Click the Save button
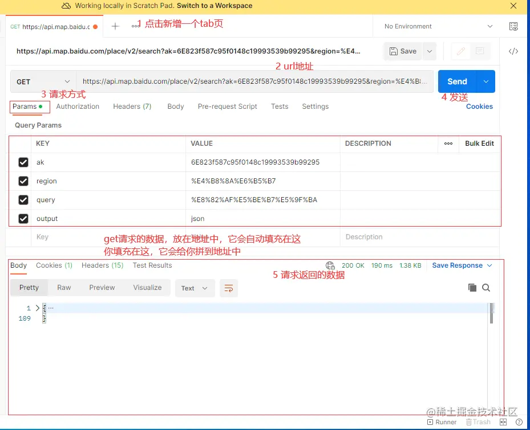This screenshot has width=530, height=430. pos(403,51)
